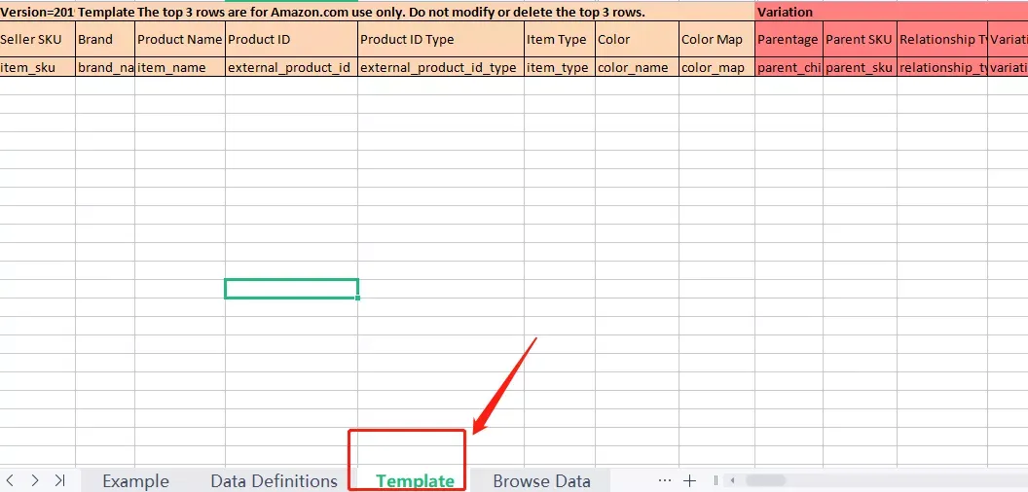Select the Template sheet tab
This screenshot has height=492, width=1028.
click(415, 481)
